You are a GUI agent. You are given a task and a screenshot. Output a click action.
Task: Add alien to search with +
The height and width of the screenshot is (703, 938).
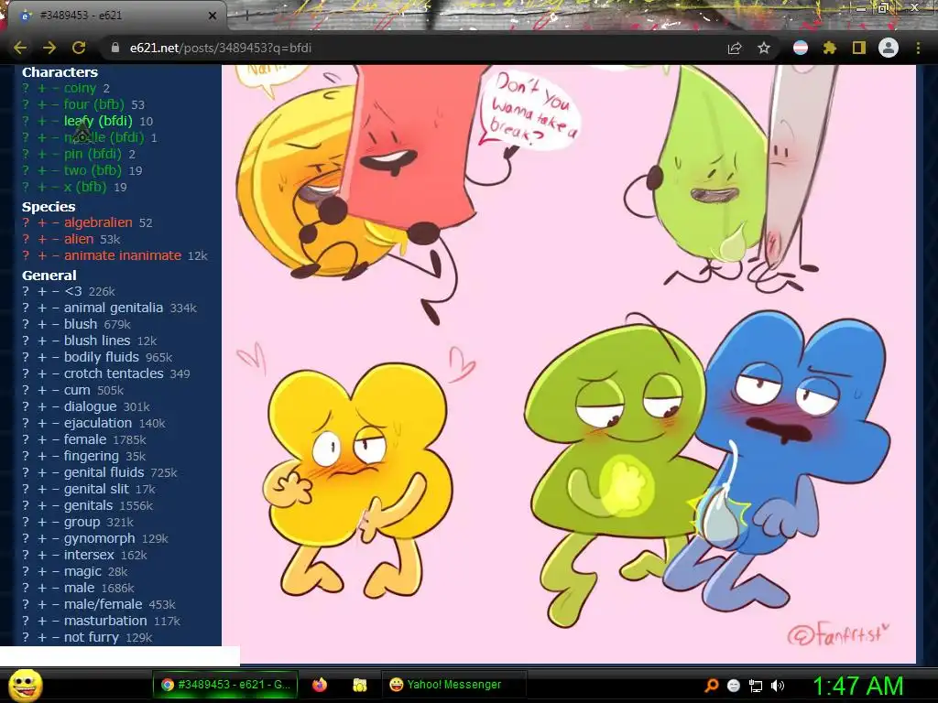click(42, 239)
